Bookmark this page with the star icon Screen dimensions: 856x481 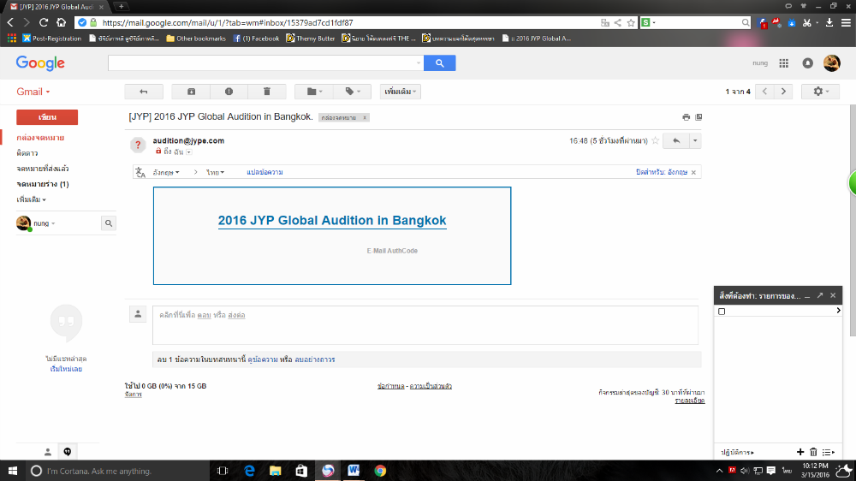(x=631, y=23)
